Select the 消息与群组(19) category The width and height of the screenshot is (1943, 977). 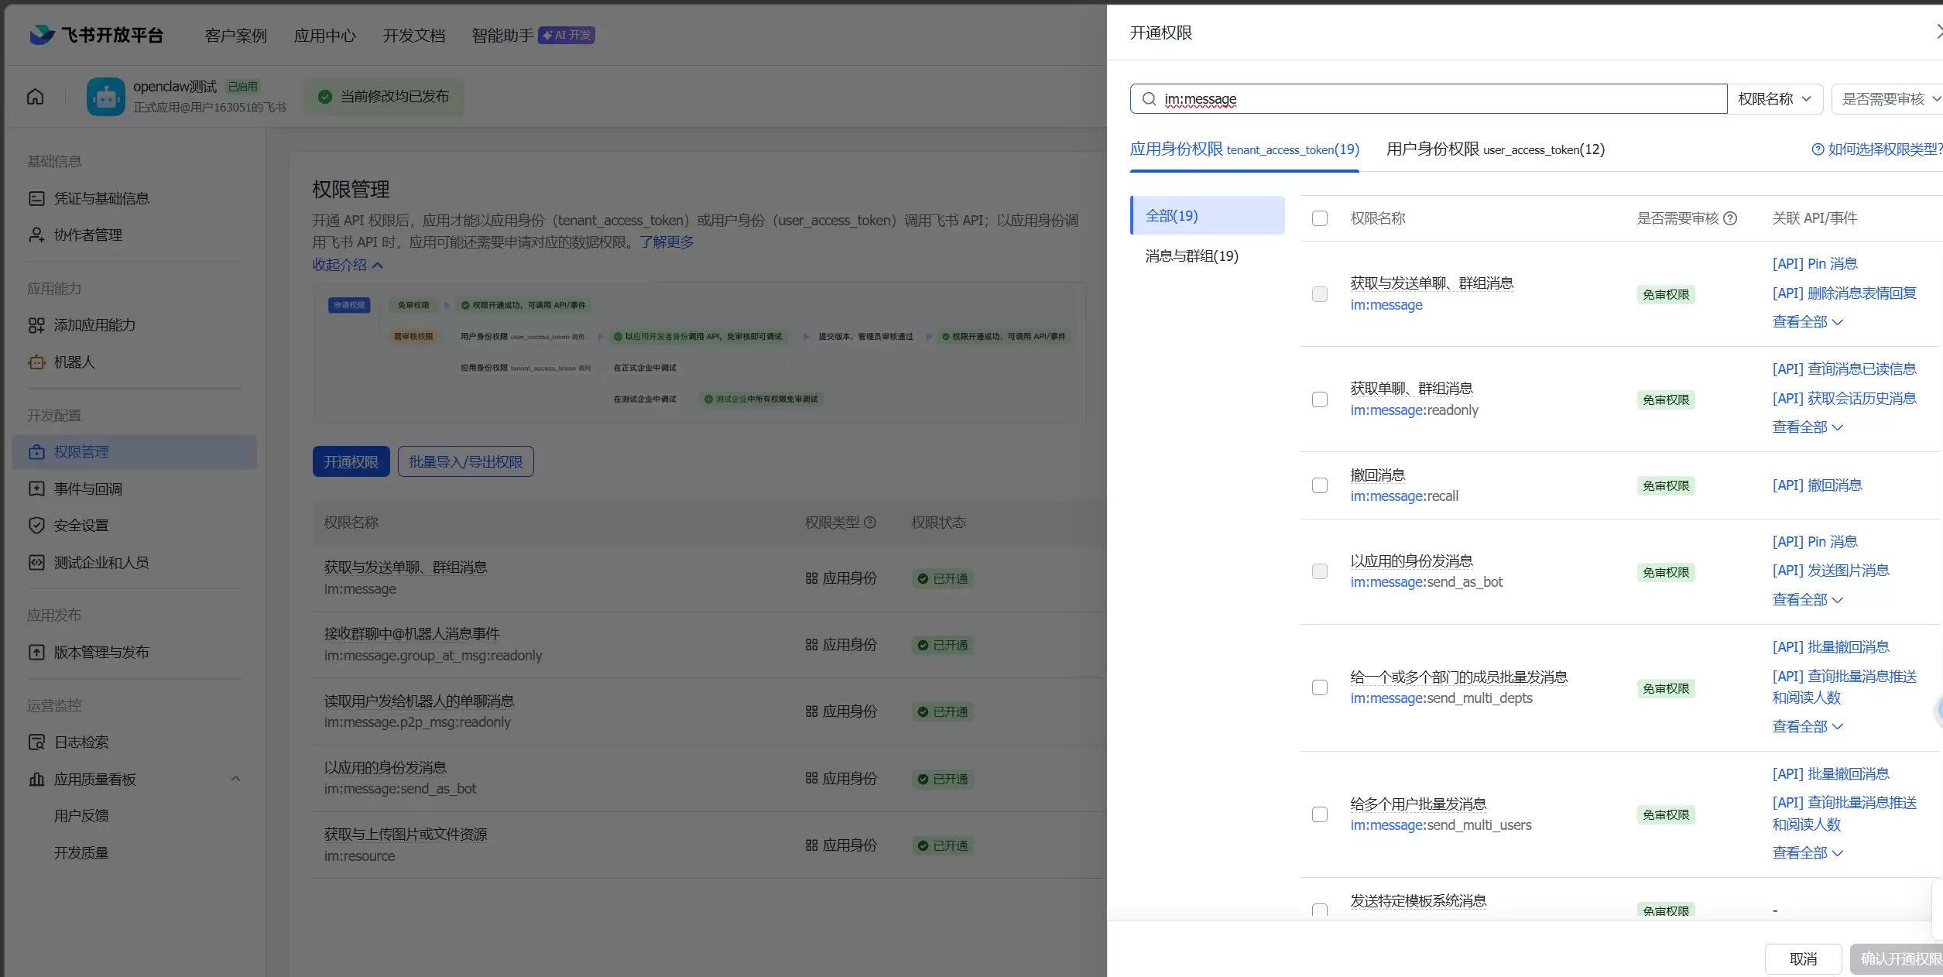[x=1191, y=256]
